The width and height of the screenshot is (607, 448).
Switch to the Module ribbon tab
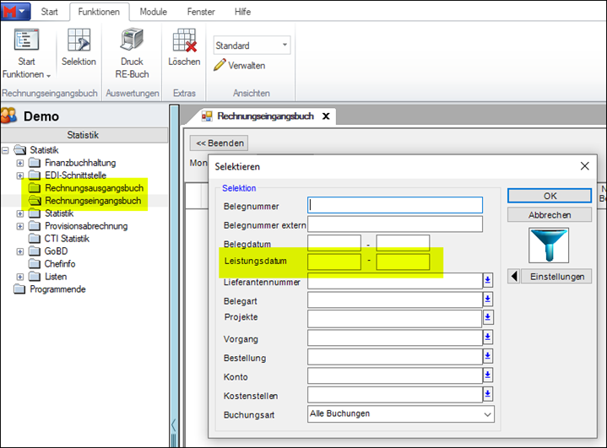click(153, 13)
